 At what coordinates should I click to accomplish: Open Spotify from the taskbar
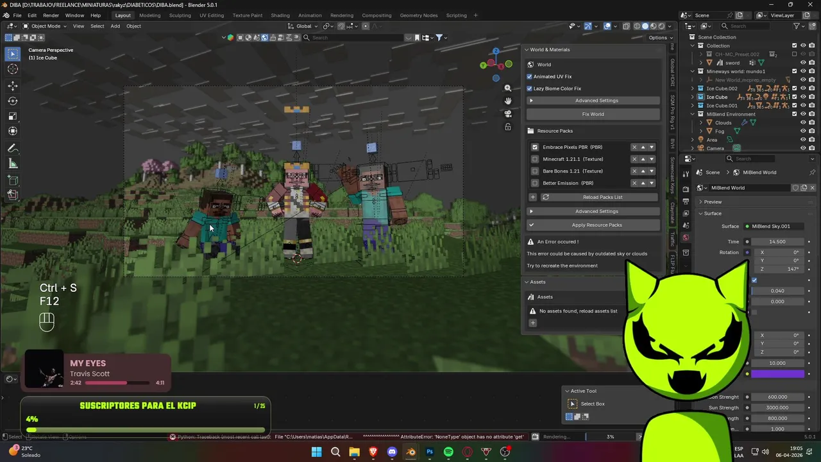(x=448, y=452)
